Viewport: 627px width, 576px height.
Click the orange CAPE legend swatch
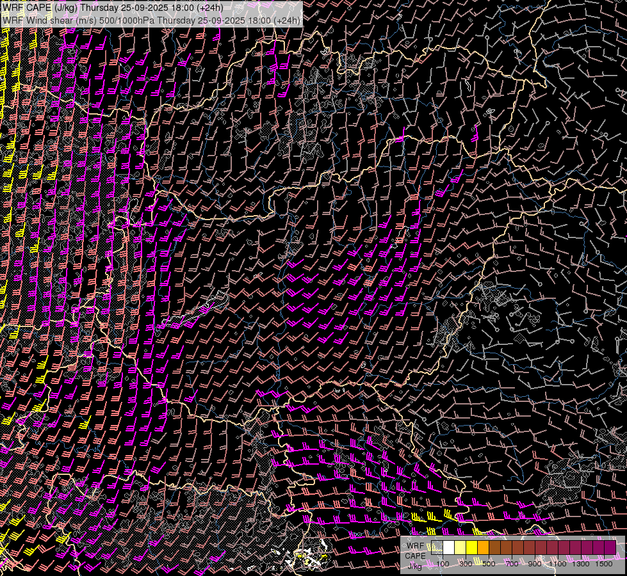point(484,547)
